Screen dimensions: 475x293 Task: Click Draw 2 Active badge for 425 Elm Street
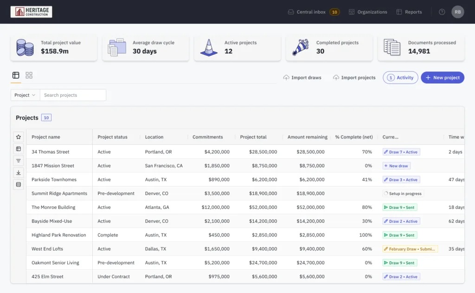[401, 277]
